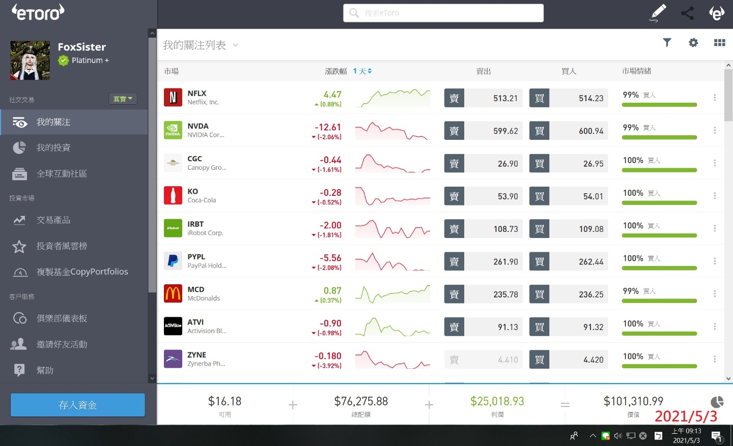The image size is (733, 446).
Task: Change the 1天 time range selector
Action: 362,71
